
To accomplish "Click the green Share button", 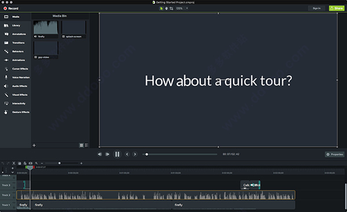I will click(x=337, y=8).
